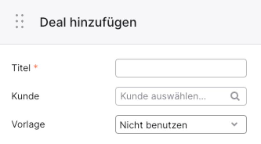Screen dimensions: 261x144
Task: Select the 'Nicht benutzen' template text
Action: (153, 125)
